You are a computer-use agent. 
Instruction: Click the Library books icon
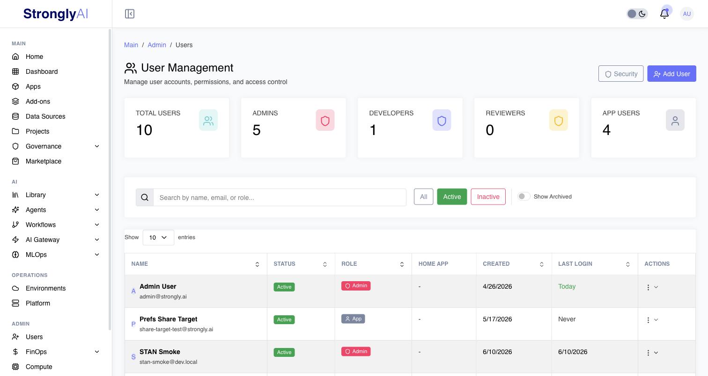coord(15,195)
